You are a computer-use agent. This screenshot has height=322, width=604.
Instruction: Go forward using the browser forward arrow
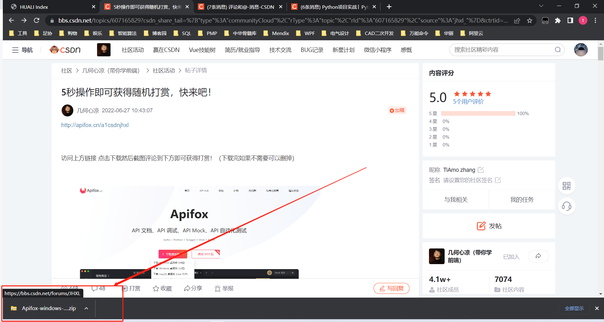pos(24,20)
